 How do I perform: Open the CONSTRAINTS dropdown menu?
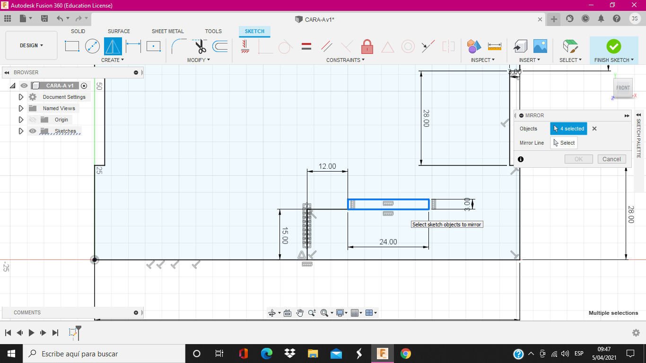[346, 60]
